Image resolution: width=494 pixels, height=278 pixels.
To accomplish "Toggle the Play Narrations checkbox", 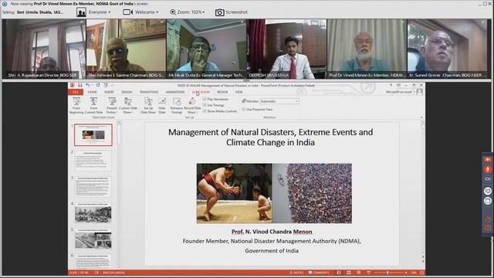I will (205, 99).
